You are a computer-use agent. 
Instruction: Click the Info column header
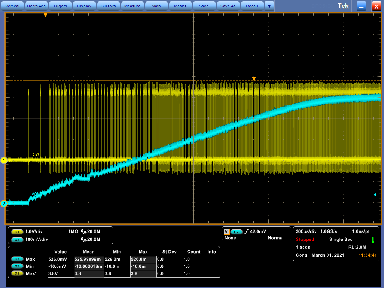coord(212,252)
